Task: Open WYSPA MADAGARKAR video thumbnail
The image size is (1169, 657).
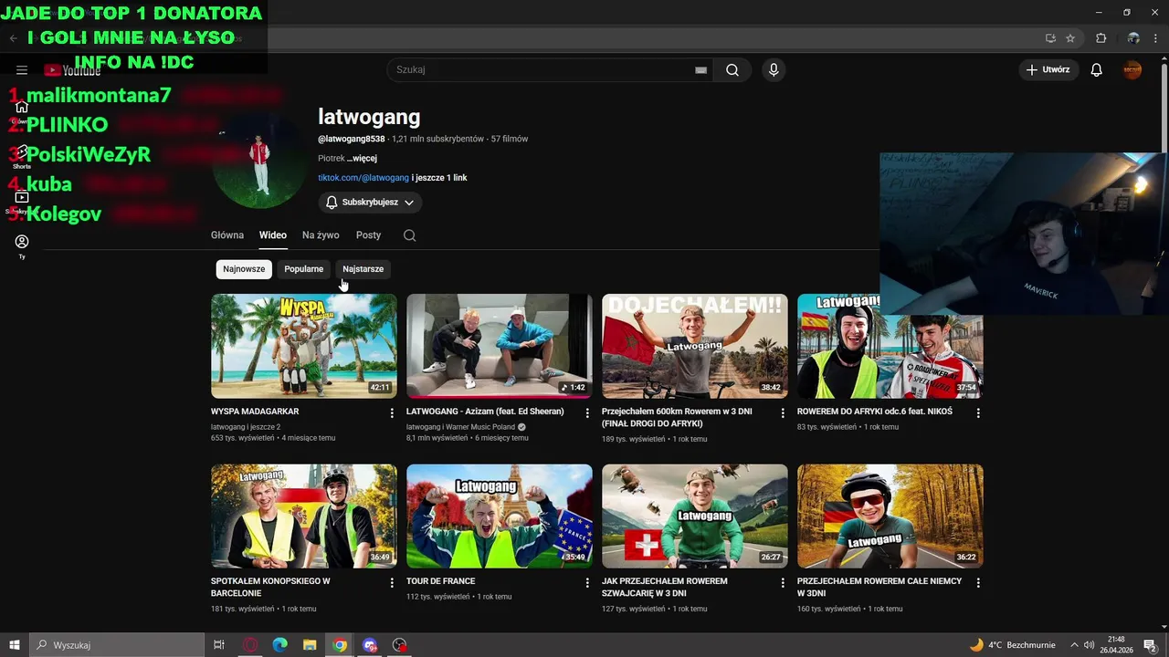Action: tap(304, 346)
